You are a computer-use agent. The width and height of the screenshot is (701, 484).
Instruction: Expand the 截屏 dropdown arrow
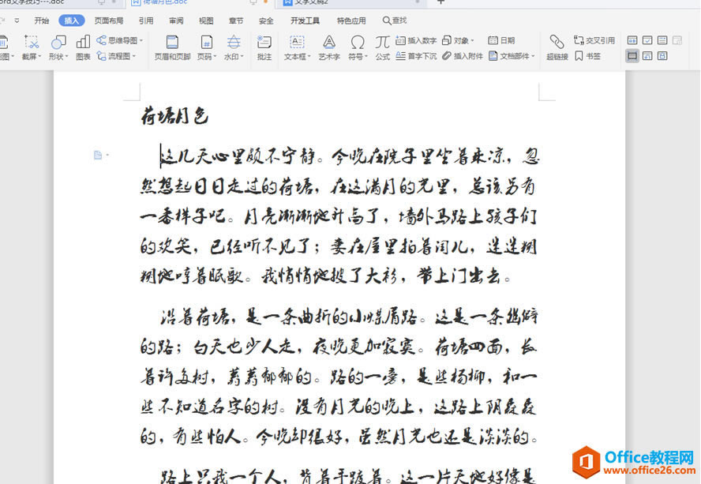click(39, 56)
